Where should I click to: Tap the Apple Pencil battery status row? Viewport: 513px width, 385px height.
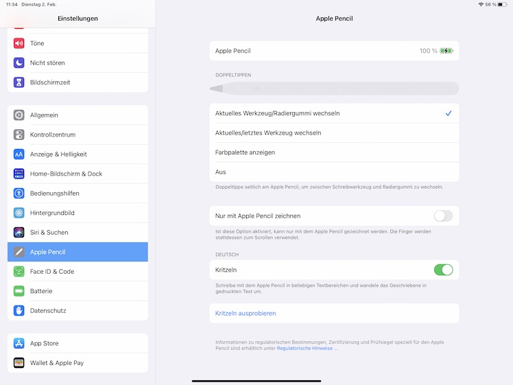pos(333,51)
